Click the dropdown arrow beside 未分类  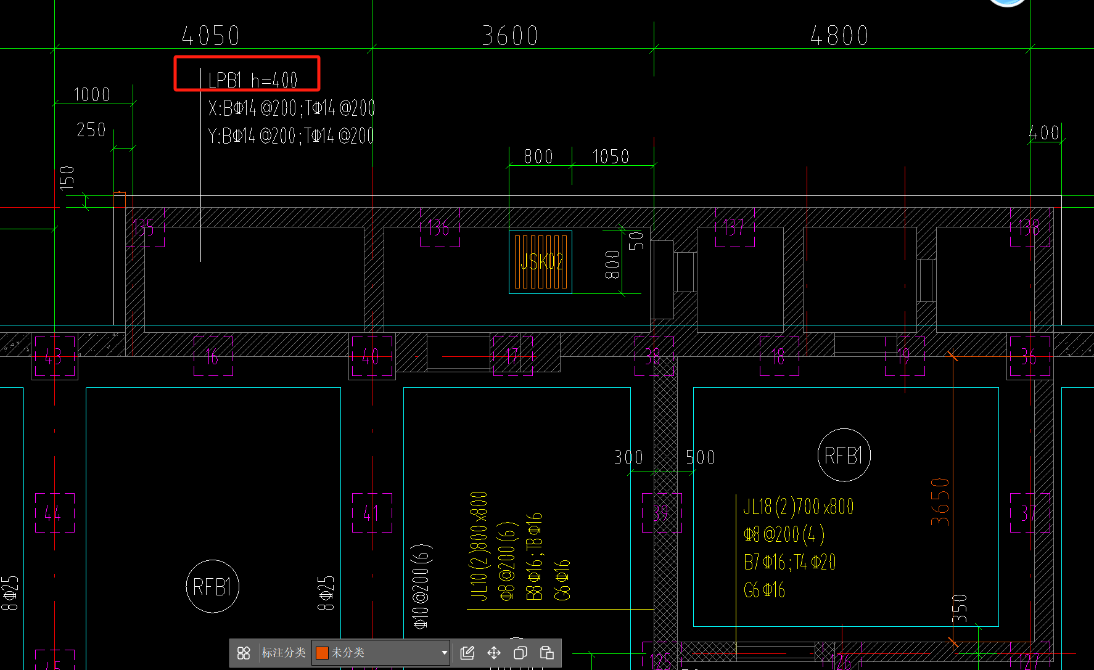click(x=444, y=653)
